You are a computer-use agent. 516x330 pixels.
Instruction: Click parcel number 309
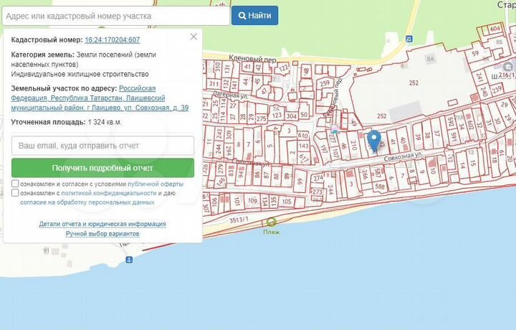(229, 134)
